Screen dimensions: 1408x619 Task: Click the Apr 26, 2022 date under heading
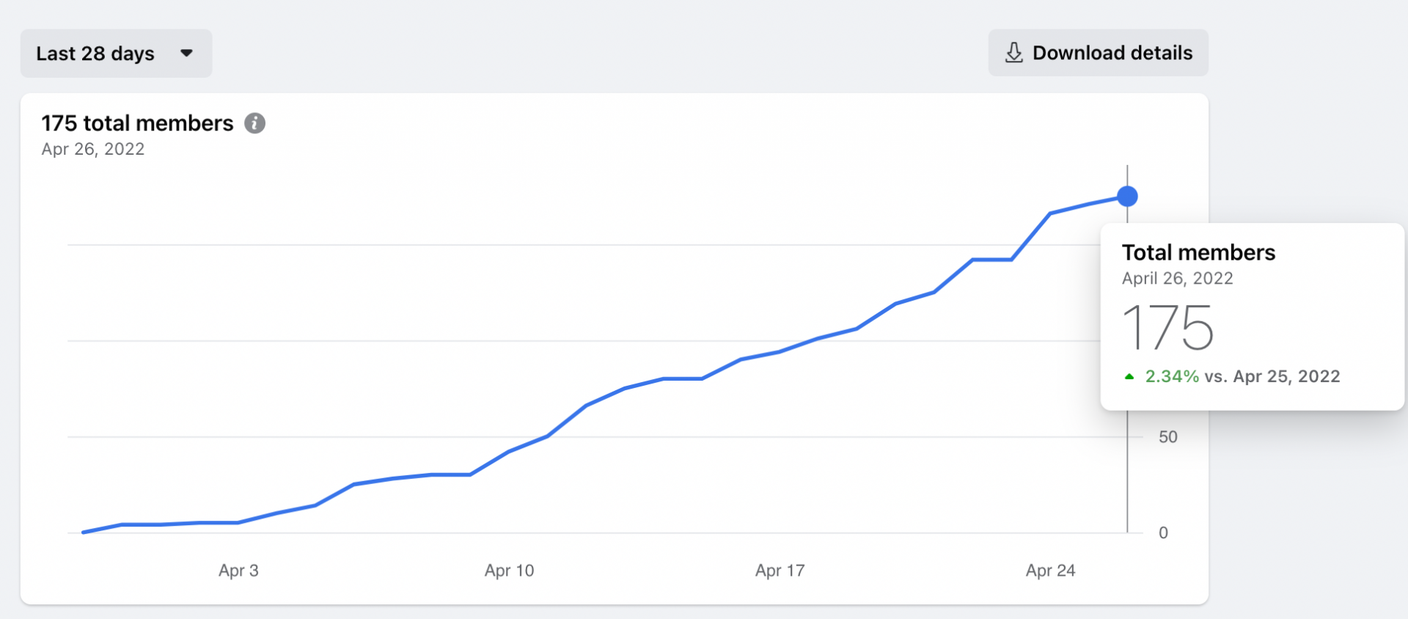tap(93, 150)
